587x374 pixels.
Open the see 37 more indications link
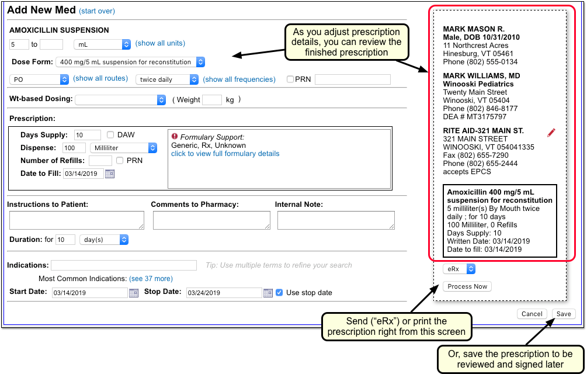point(151,279)
